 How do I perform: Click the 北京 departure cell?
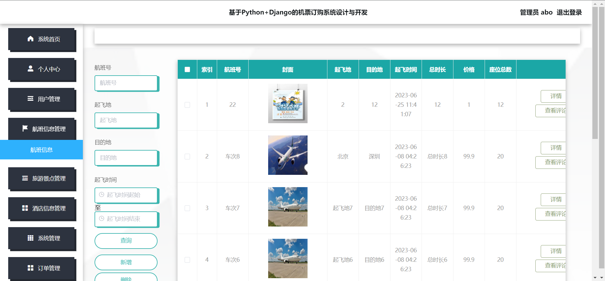[x=343, y=157]
